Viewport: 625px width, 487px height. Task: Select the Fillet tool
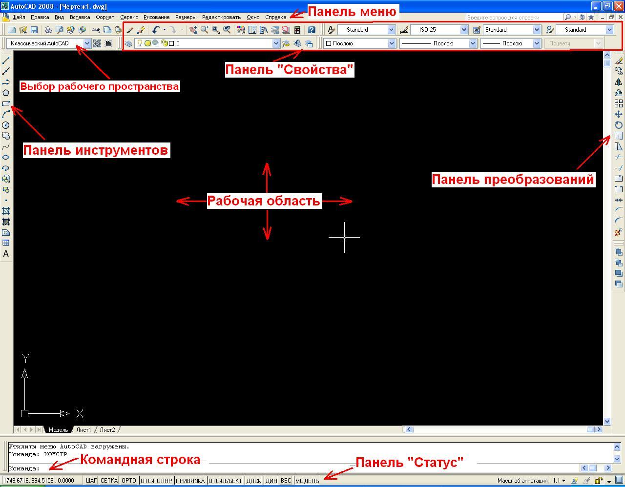pos(619,222)
